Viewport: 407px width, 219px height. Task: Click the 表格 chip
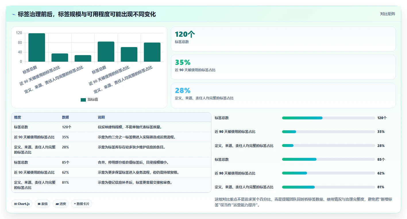tap(43, 204)
